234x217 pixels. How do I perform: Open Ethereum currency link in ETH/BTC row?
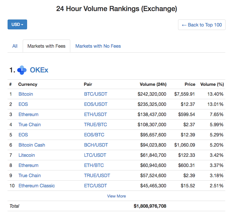pos(28,165)
